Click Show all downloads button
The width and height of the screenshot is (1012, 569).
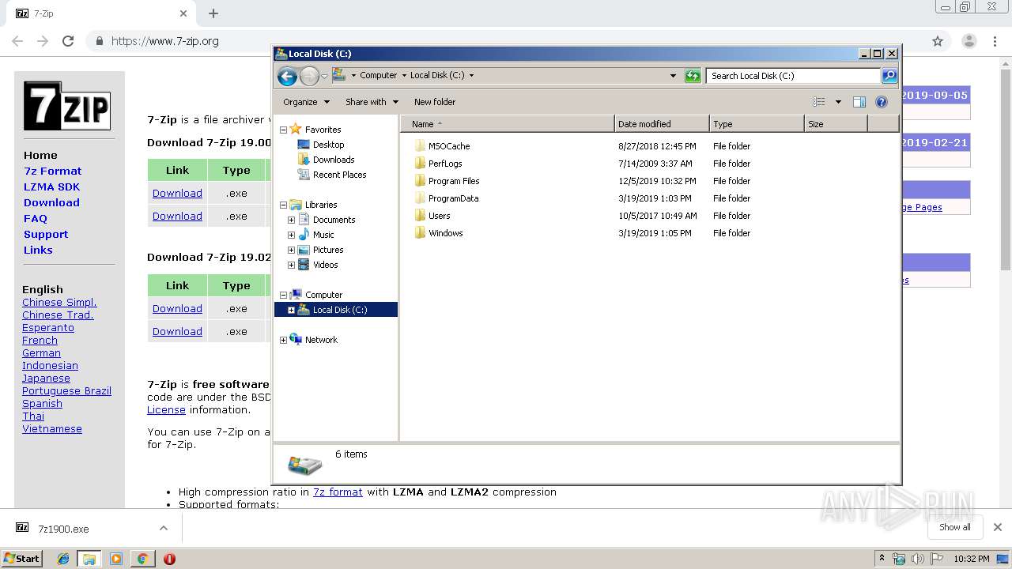(954, 527)
